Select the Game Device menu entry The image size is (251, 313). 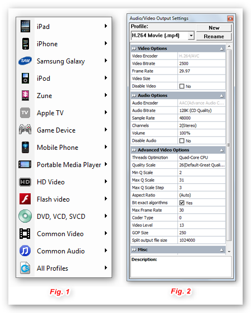(x=64, y=130)
